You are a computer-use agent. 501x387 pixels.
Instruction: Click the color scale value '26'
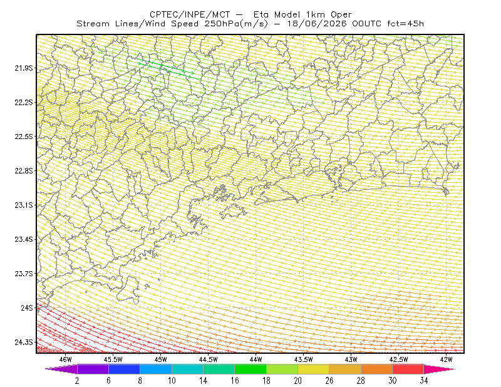coord(329,381)
